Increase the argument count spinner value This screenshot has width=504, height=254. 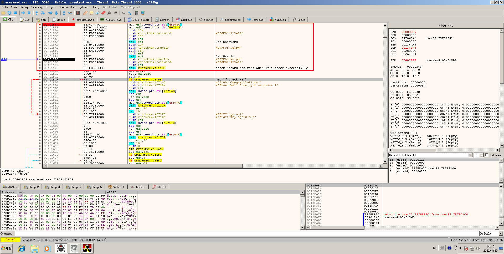pos(481,154)
